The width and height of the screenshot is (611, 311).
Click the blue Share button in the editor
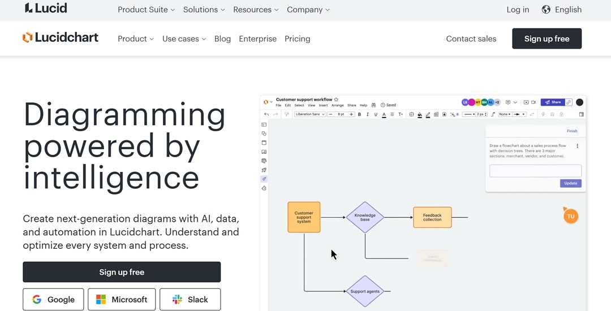coord(553,102)
